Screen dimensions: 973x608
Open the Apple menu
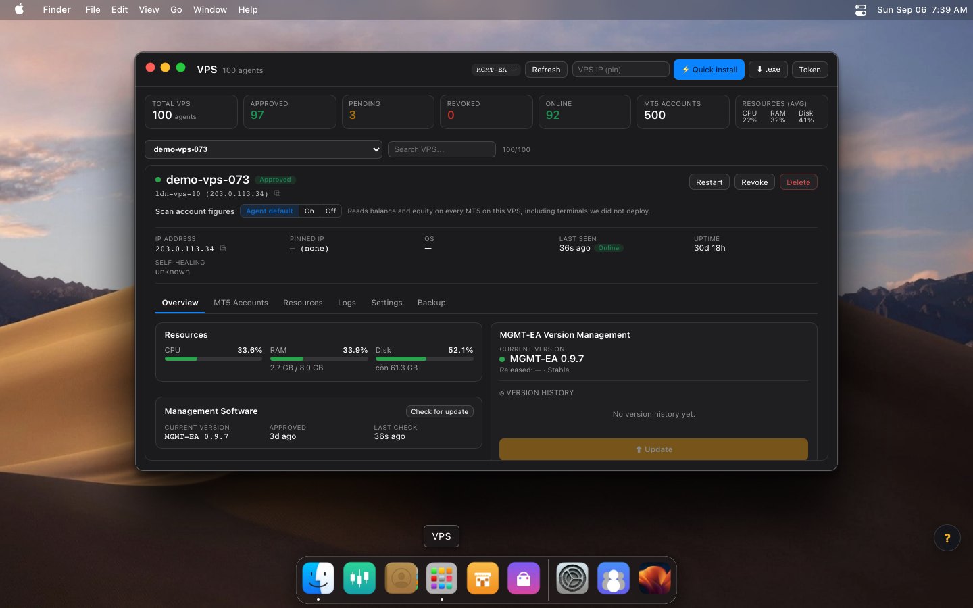(19, 9)
